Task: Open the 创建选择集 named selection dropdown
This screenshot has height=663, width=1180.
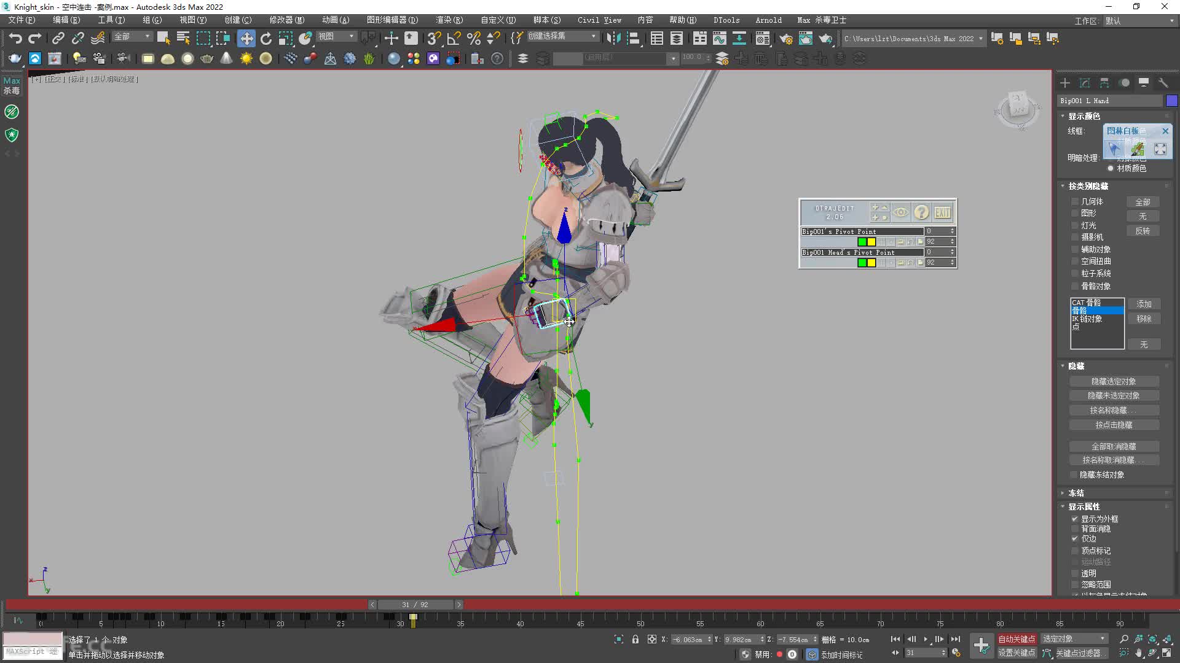Action: tap(562, 36)
